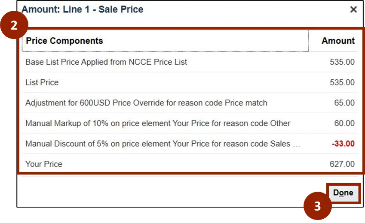
Task: Click the Done button
Action: [x=343, y=193]
